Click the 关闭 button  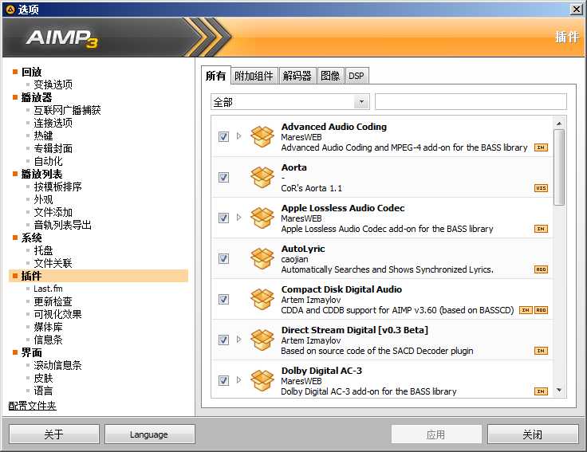(x=533, y=434)
